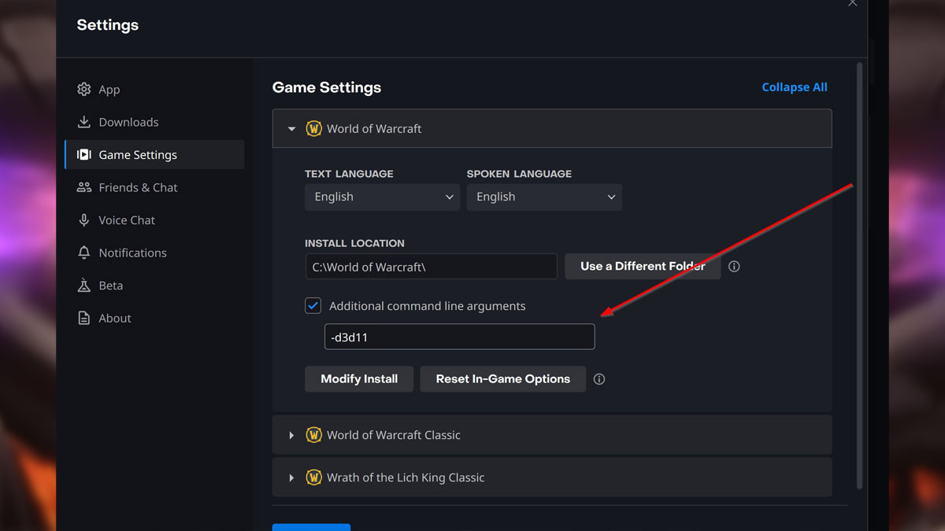
Task: Click the Downloads arrow icon in sidebar
Action: point(84,122)
